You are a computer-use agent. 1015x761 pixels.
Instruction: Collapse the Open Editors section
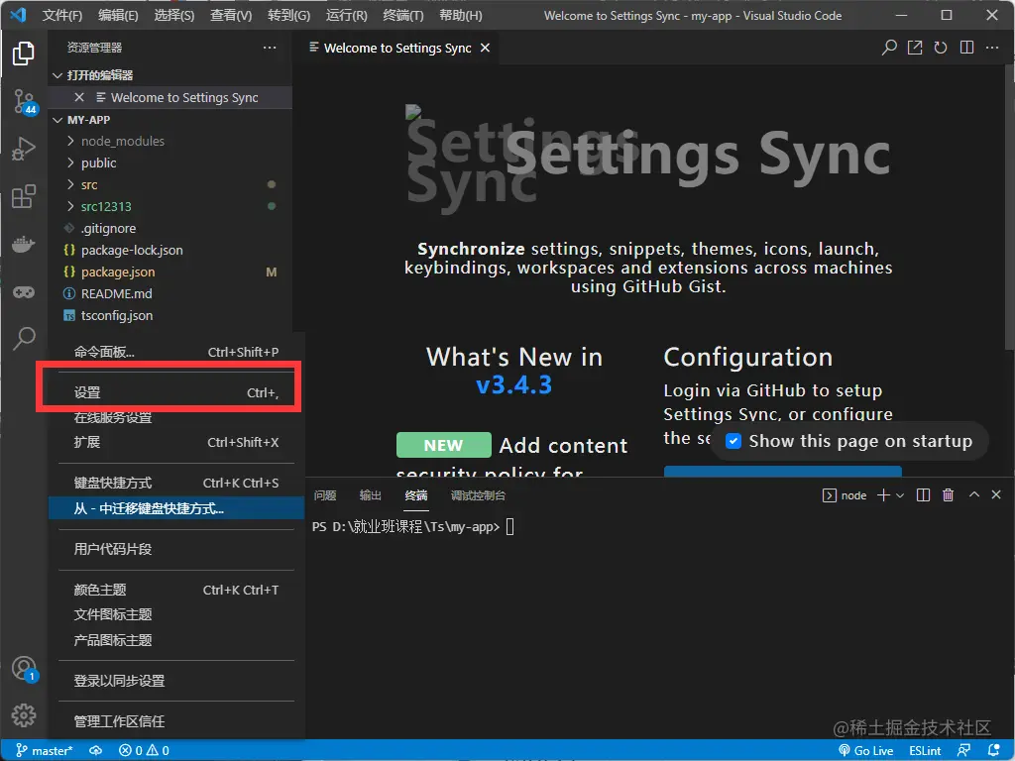[x=56, y=75]
